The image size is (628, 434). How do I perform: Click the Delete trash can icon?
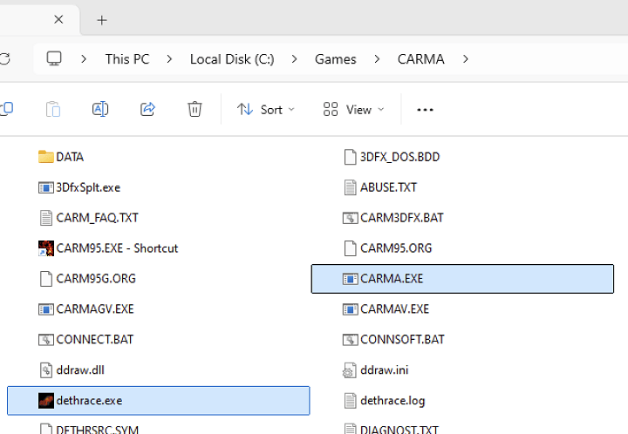[x=195, y=109]
